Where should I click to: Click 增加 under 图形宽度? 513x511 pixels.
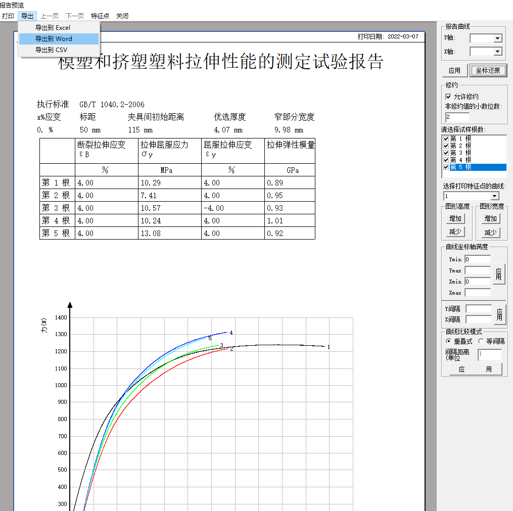[490, 218]
